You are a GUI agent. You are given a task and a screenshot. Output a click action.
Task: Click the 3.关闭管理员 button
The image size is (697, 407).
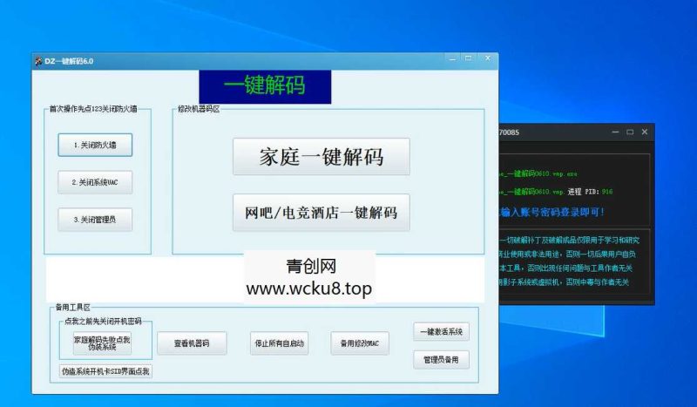tap(95, 220)
